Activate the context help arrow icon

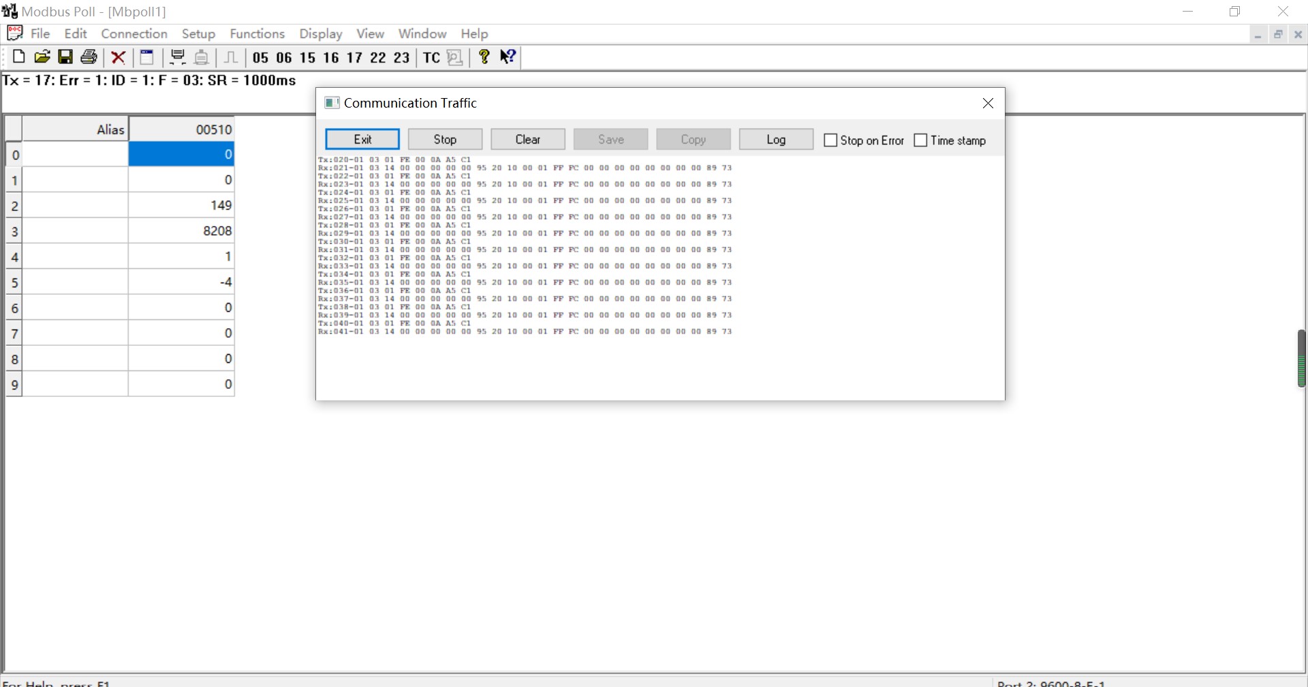[x=508, y=57]
